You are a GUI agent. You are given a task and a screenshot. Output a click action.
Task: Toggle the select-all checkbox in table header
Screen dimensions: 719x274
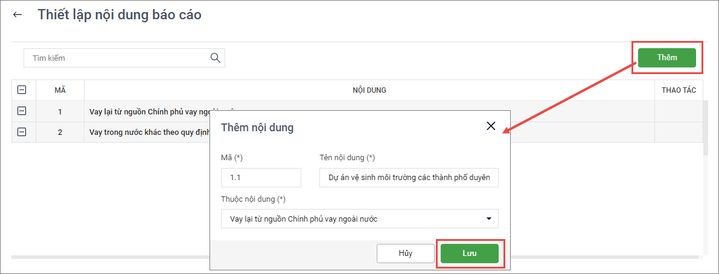tap(22, 90)
